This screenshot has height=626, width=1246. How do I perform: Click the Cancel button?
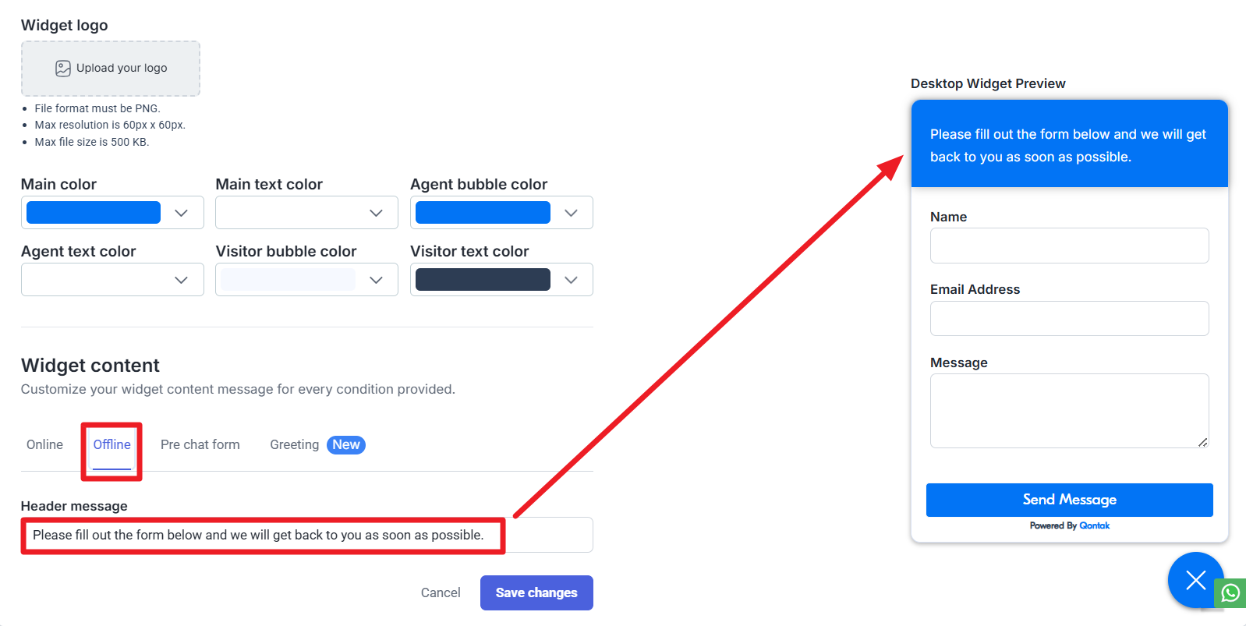[x=441, y=592]
